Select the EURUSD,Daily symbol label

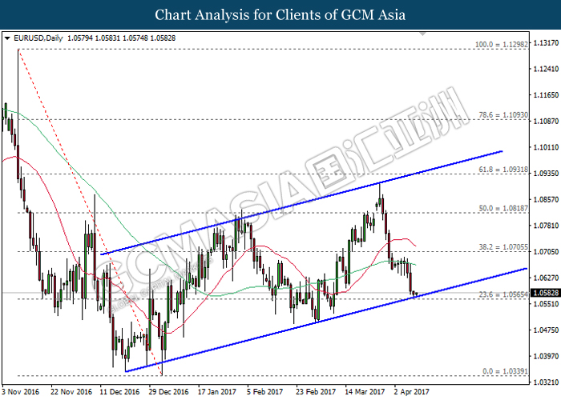pyautogui.click(x=38, y=38)
